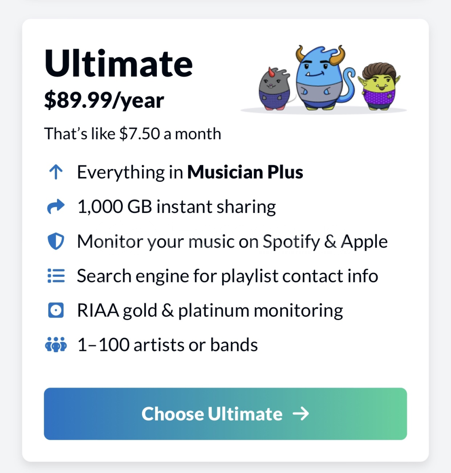Click the up arrow icon beside Musician Plus

point(56,172)
